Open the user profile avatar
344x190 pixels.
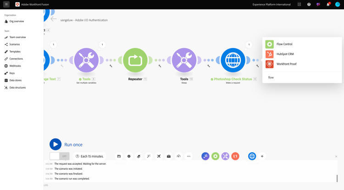pos(338,5)
